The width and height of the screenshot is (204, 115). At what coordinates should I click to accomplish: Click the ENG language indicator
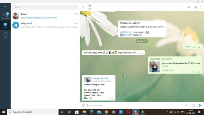[183, 112]
